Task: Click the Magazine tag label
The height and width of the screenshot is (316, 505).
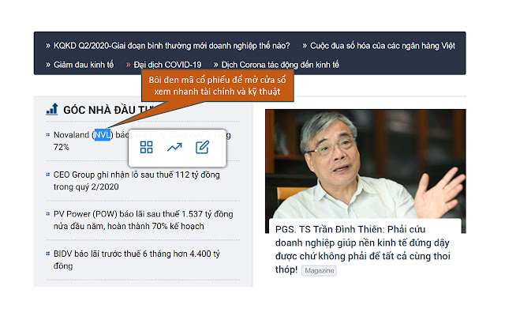Action: click(319, 270)
